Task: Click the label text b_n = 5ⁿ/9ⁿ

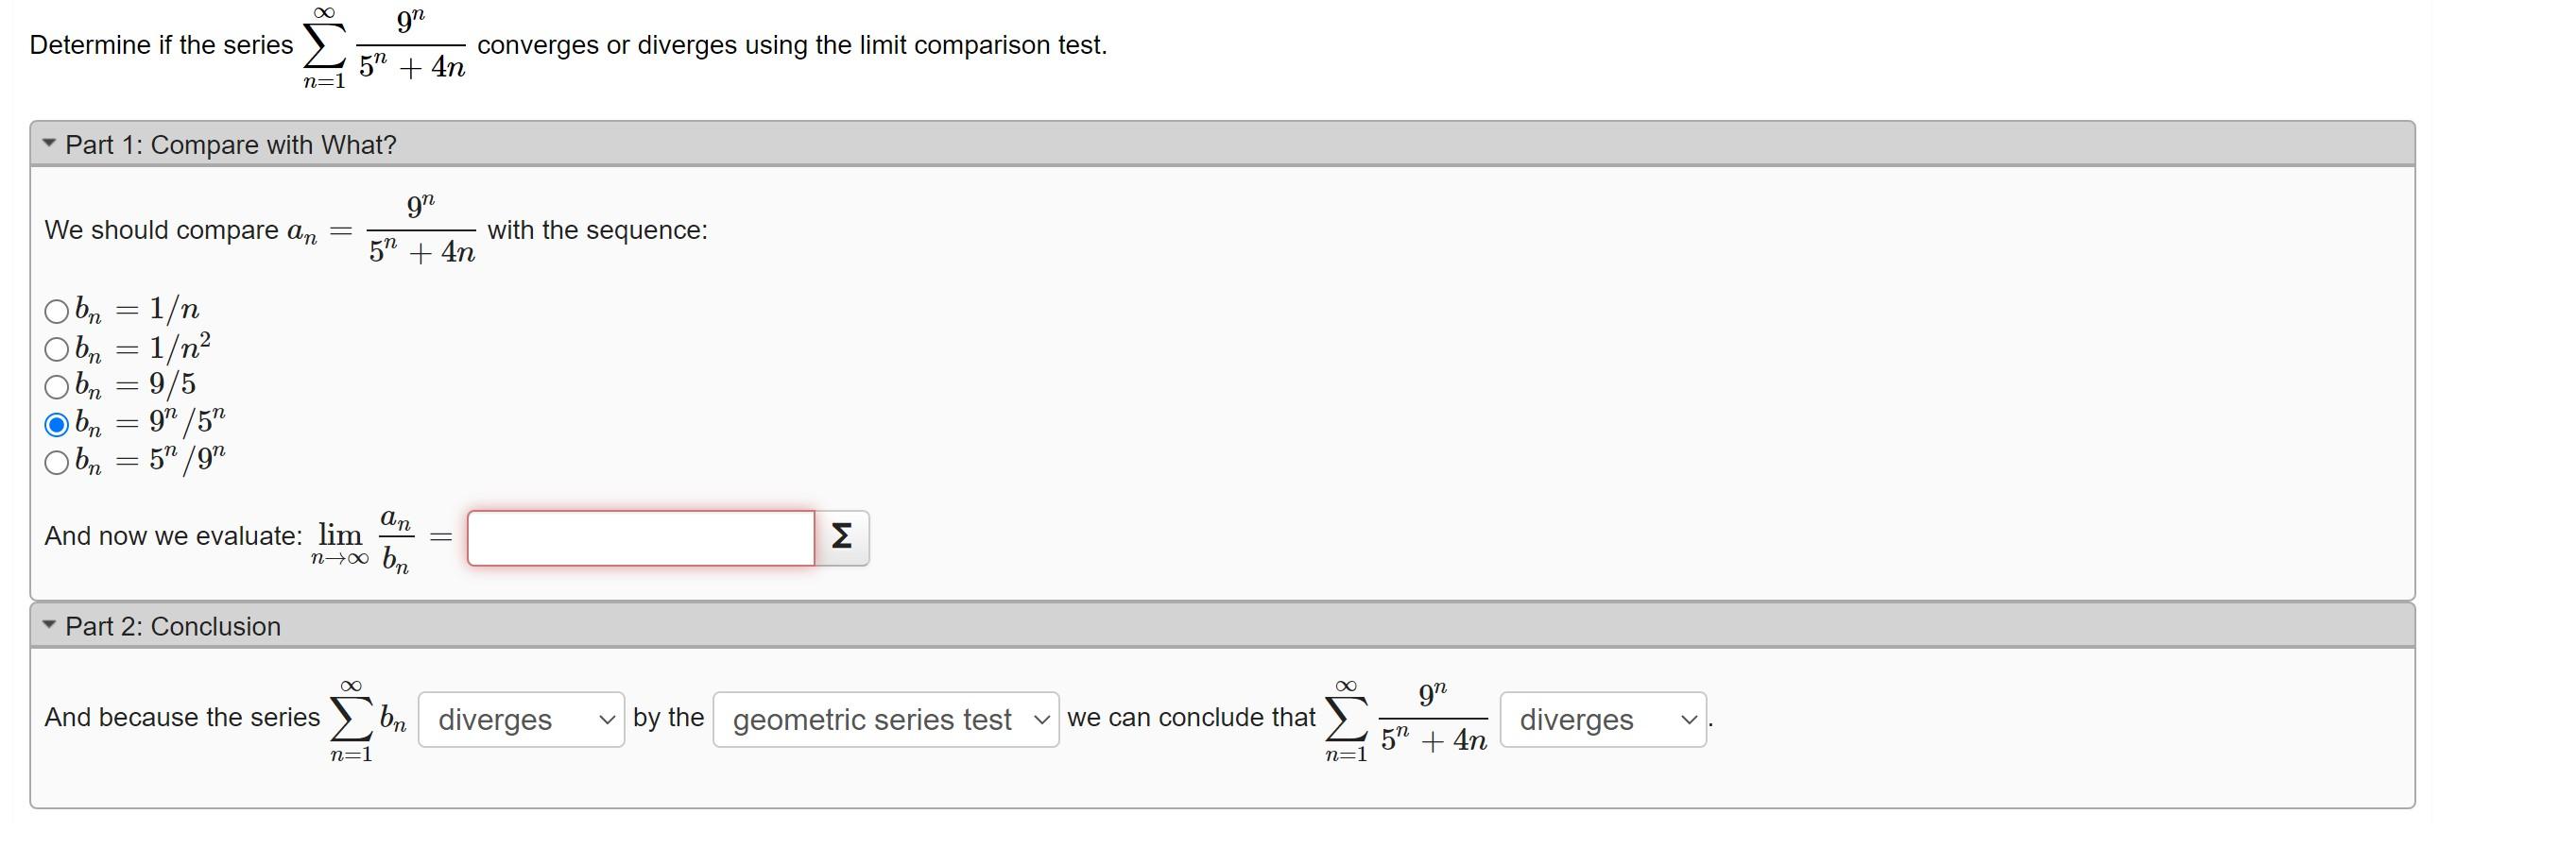Action: pyautogui.click(x=151, y=461)
